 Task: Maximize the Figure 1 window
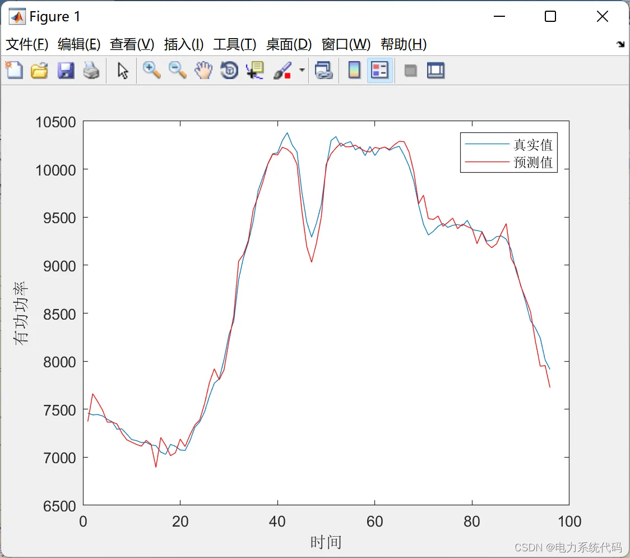click(550, 16)
